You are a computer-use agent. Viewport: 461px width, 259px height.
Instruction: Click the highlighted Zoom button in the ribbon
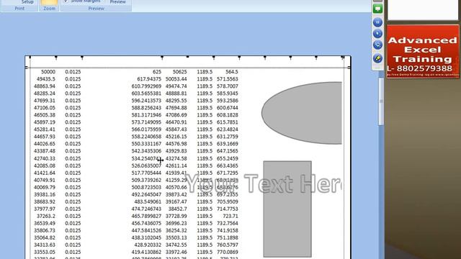(x=49, y=2)
